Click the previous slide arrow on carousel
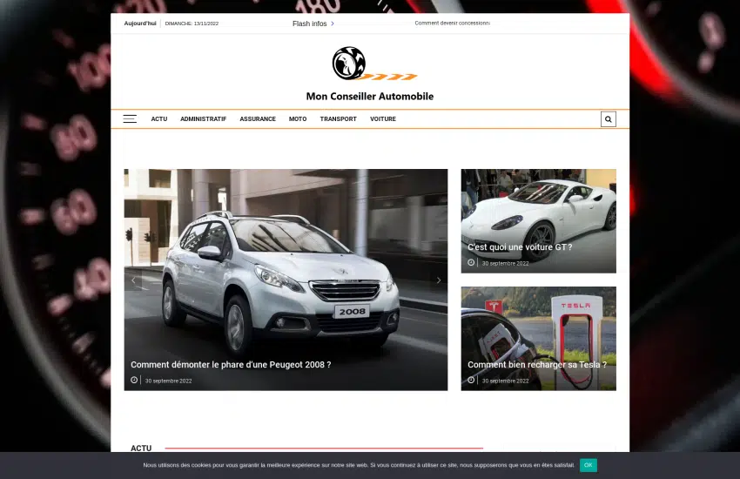 [133, 280]
